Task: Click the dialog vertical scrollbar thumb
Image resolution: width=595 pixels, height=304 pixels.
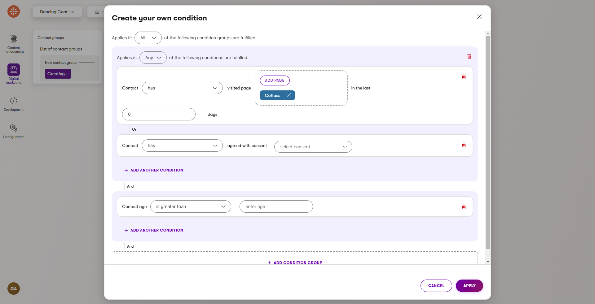Action: pyautogui.click(x=488, y=142)
